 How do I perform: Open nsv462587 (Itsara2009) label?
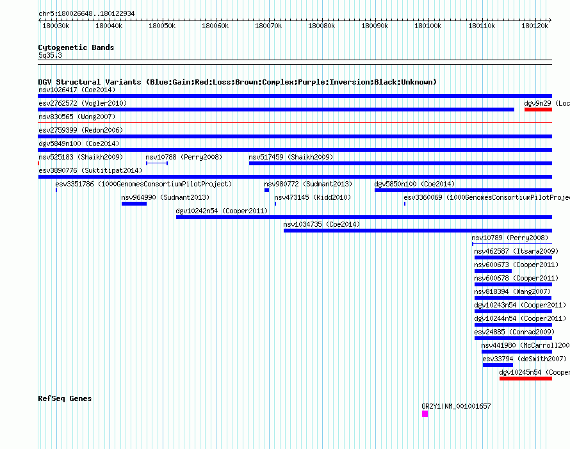[x=516, y=251]
